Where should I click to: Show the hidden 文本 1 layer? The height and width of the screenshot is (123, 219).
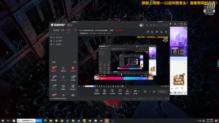click(51, 34)
